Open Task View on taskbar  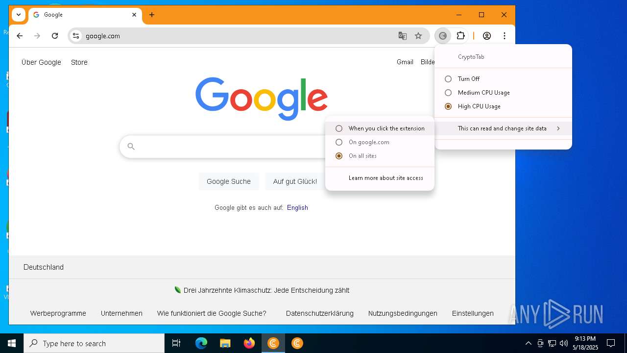176,343
